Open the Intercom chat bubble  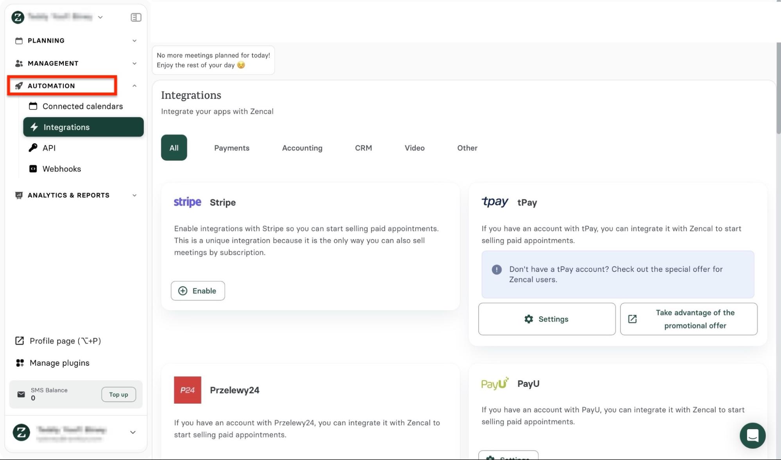point(753,435)
